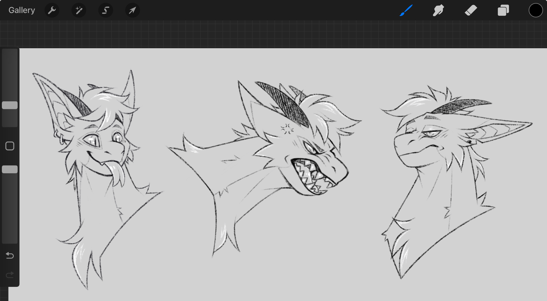Screen dimensions: 547x301
Task: Activate the Transform arrow tool
Action: 132,10
